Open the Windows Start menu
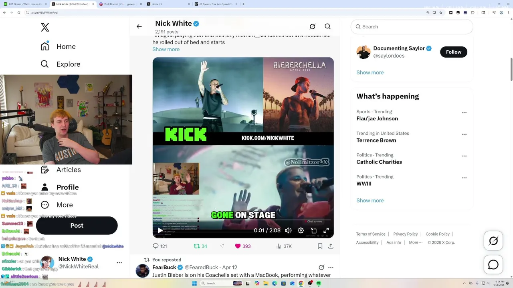Screen dimensions: 513x288 tap(194, 283)
